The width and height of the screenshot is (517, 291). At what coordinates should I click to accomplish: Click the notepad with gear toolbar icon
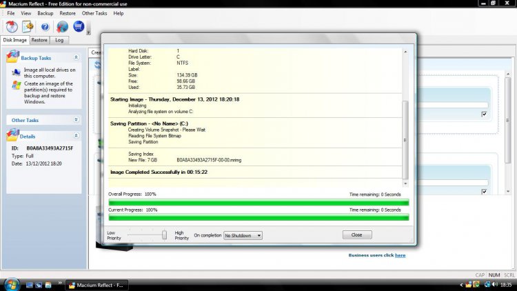point(28,26)
